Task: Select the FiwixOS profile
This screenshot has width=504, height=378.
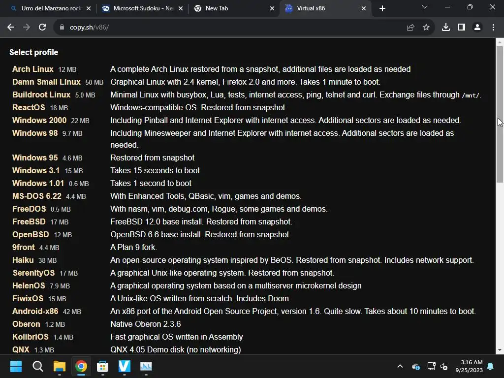Action: [28, 299]
